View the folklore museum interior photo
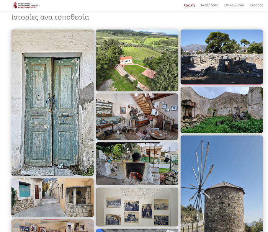 137,117
